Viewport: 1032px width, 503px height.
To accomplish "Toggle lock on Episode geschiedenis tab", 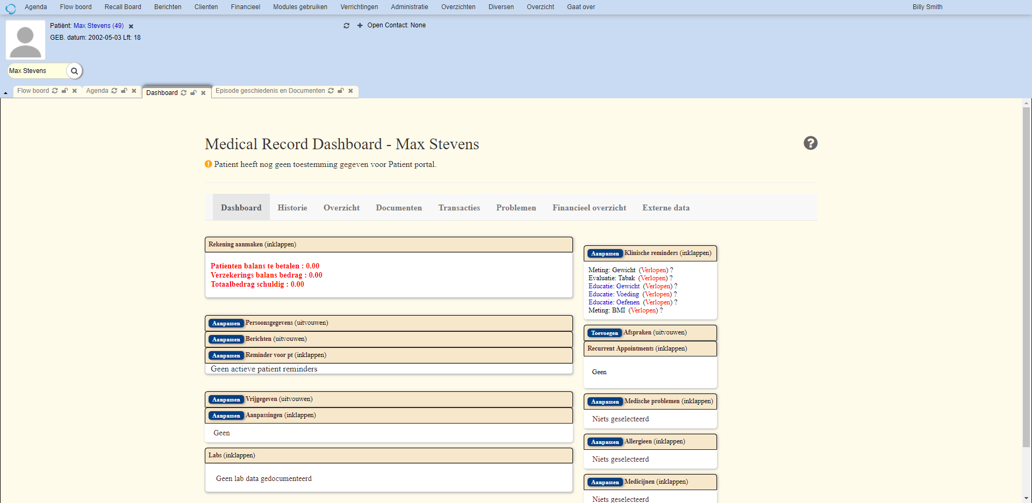I will [x=341, y=91].
